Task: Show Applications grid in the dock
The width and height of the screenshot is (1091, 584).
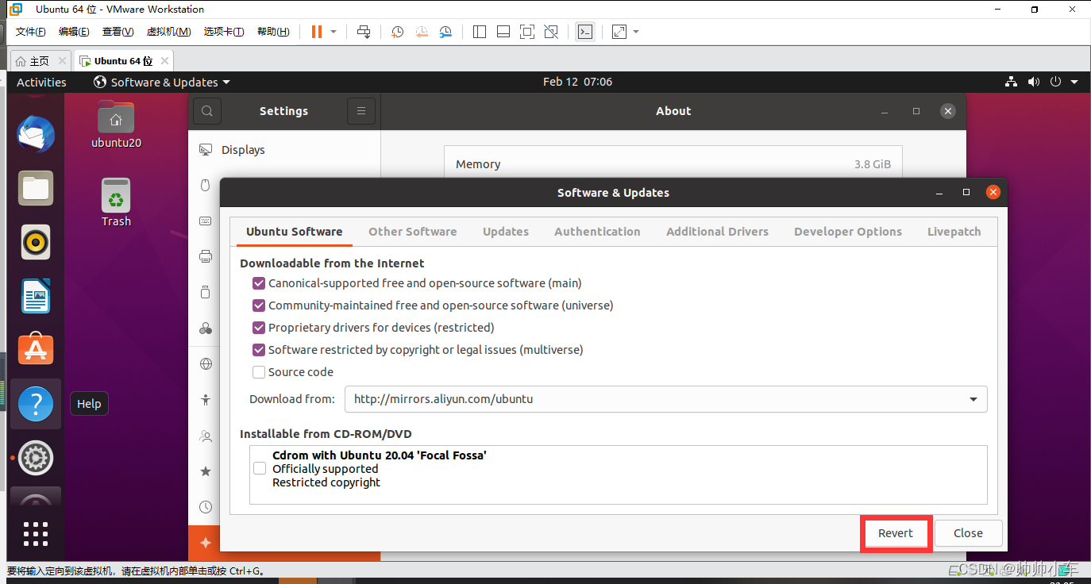Action: (36, 533)
